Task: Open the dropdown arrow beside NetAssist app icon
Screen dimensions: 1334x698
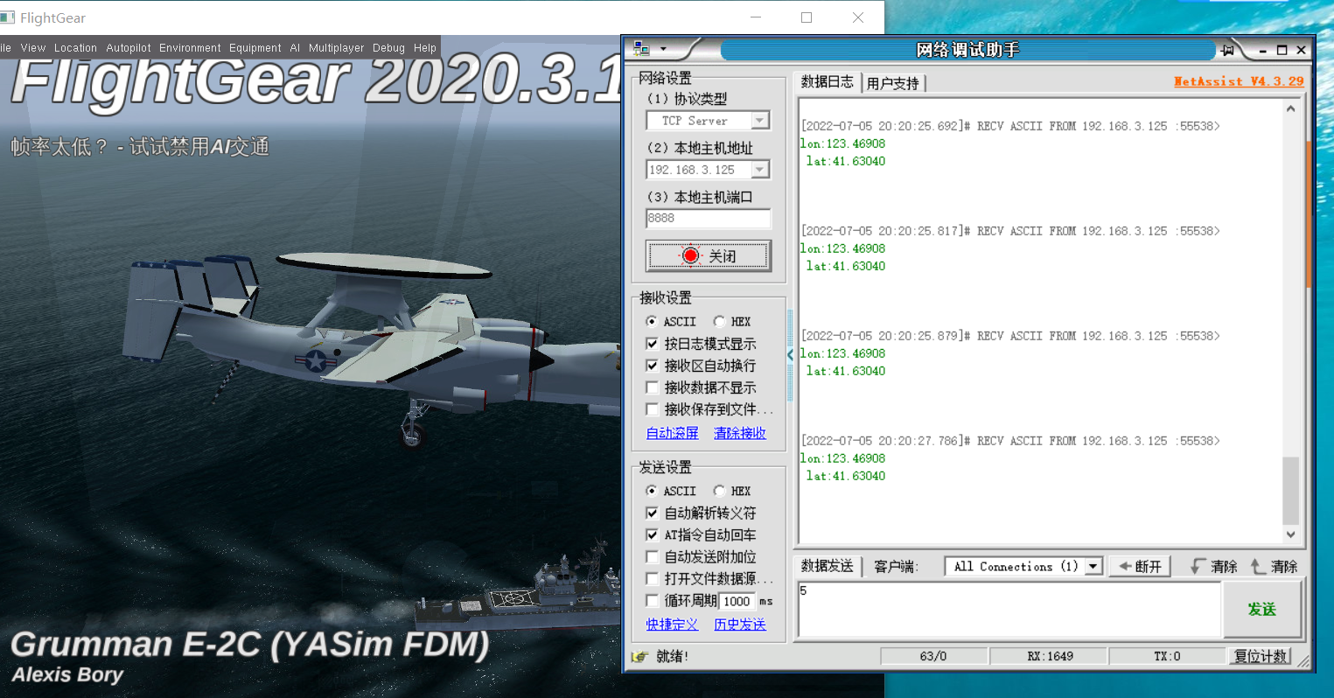Action: pyautogui.click(x=663, y=49)
